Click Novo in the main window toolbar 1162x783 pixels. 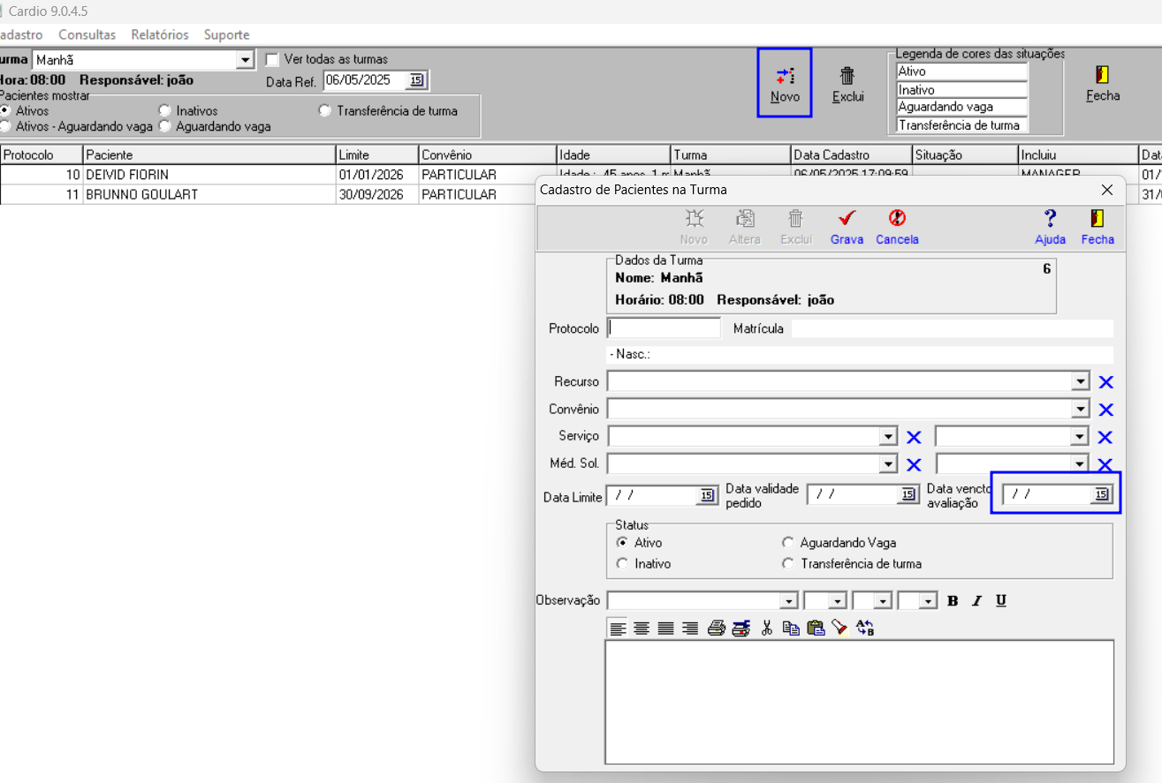[x=785, y=84]
